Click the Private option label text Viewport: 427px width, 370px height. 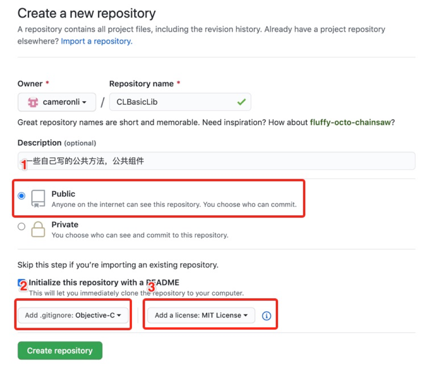pos(65,224)
